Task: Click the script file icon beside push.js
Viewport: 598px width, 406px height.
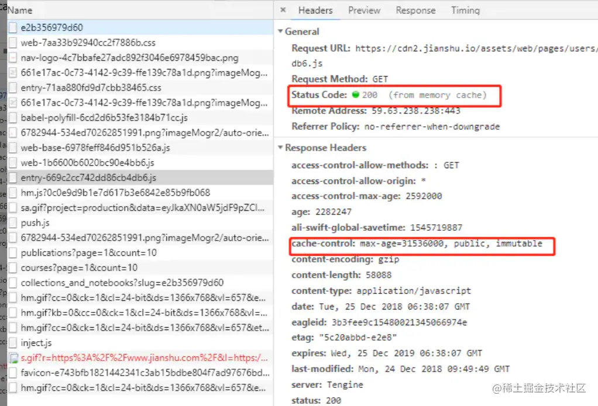Action: [12, 222]
